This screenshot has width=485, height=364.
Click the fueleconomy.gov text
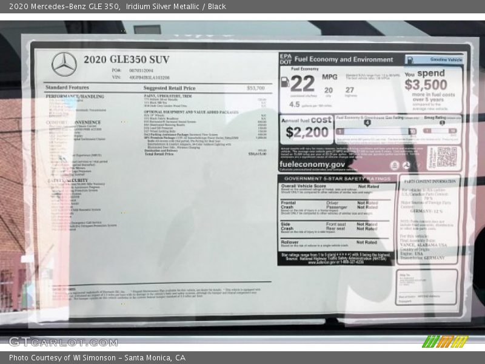click(312, 164)
